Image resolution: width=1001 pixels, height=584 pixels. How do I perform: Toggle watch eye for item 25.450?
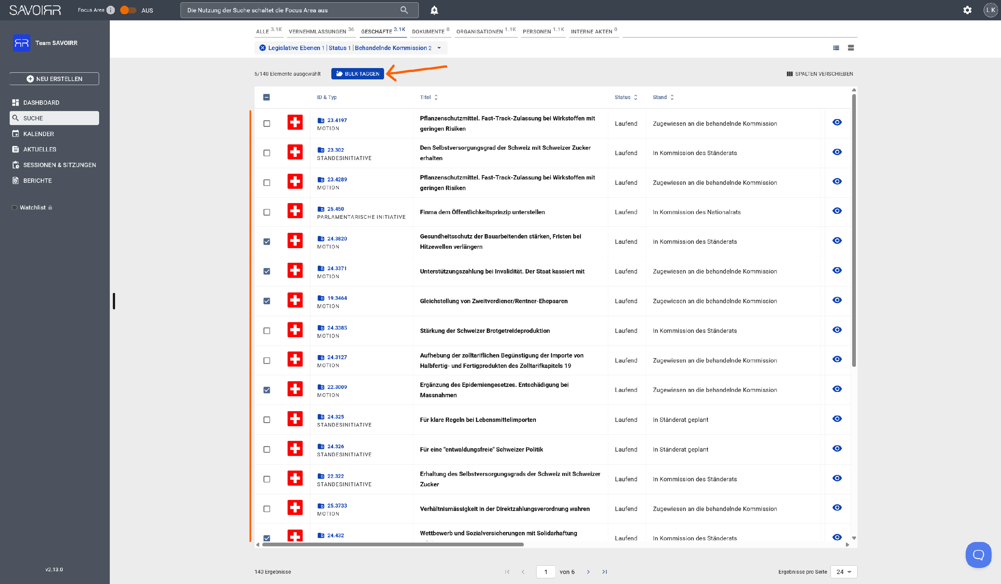coord(837,211)
